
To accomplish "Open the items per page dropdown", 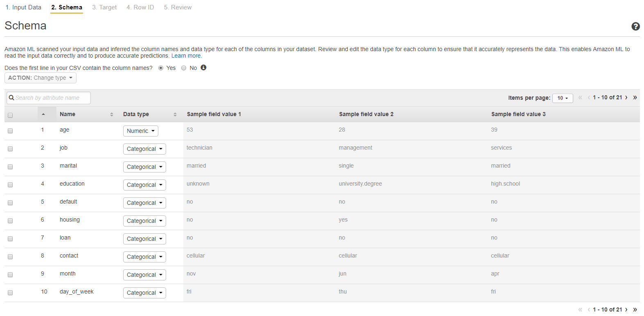I will click(x=563, y=98).
